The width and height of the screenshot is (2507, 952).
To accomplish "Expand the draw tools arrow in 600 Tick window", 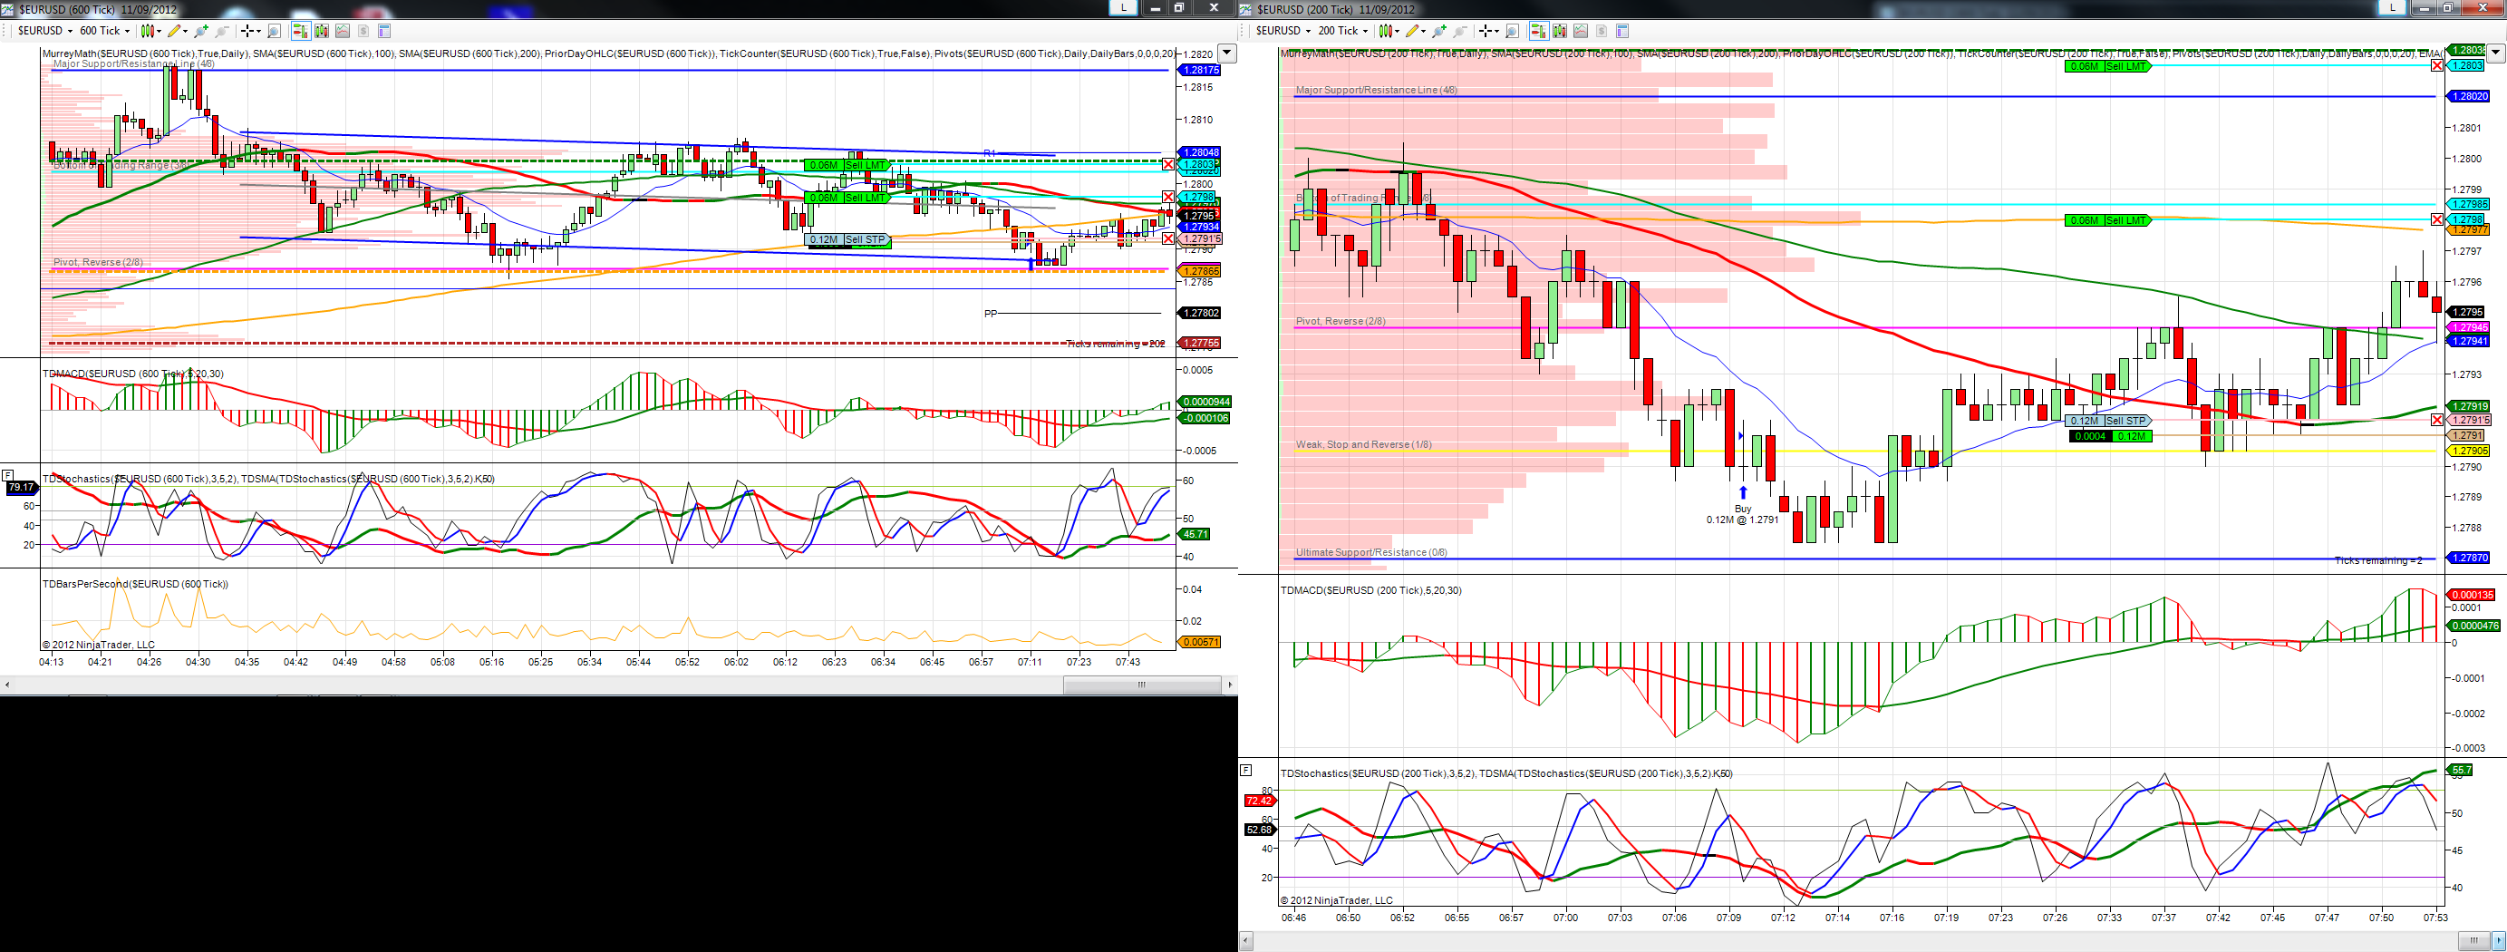I will tap(186, 31).
